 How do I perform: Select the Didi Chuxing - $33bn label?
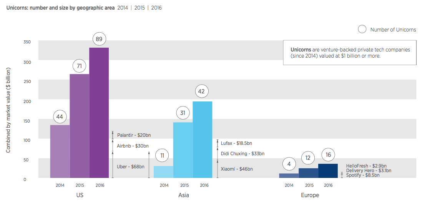pos(242,154)
